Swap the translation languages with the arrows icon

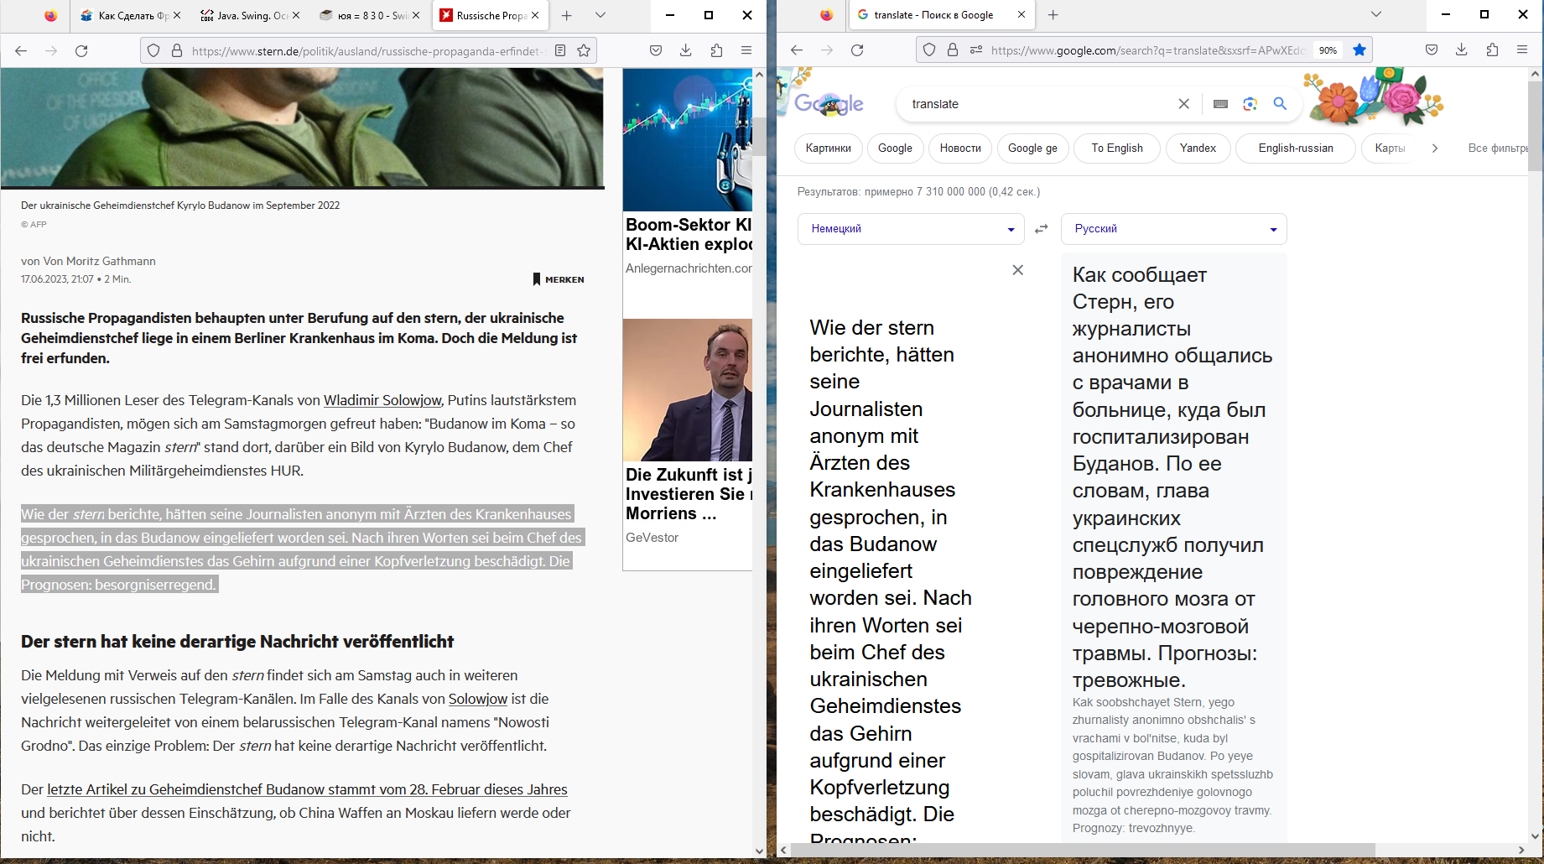tap(1042, 229)
